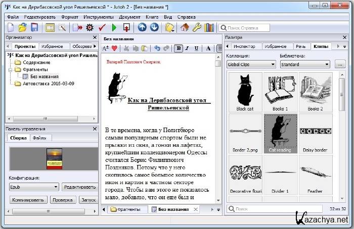Screen dimensions: 354x229
Task: Click the red checkmark check icon
Action: click(102, 27)
